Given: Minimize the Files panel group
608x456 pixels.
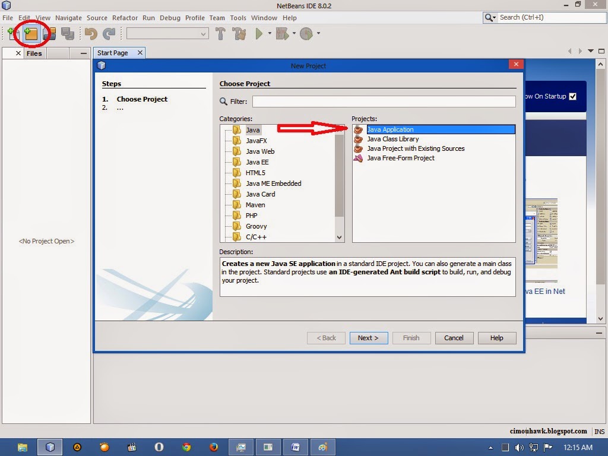Looking at the screenshot, I should click(x=83, y=53).
